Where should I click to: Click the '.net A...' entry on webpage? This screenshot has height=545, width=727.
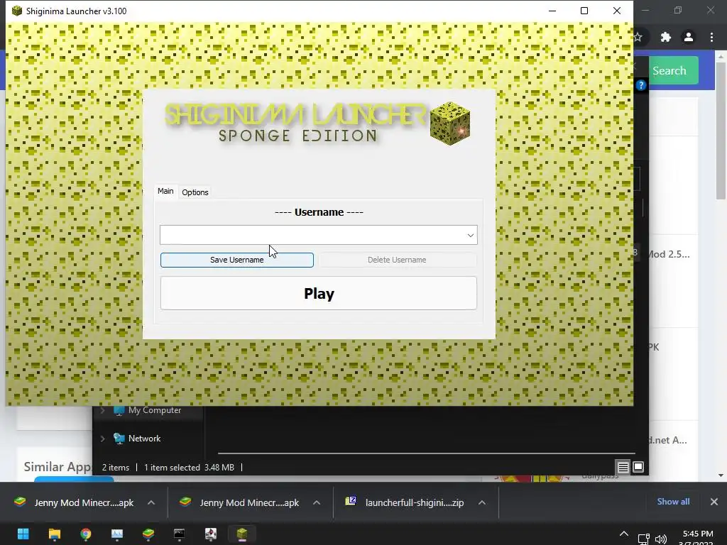(x=667, y=440)
